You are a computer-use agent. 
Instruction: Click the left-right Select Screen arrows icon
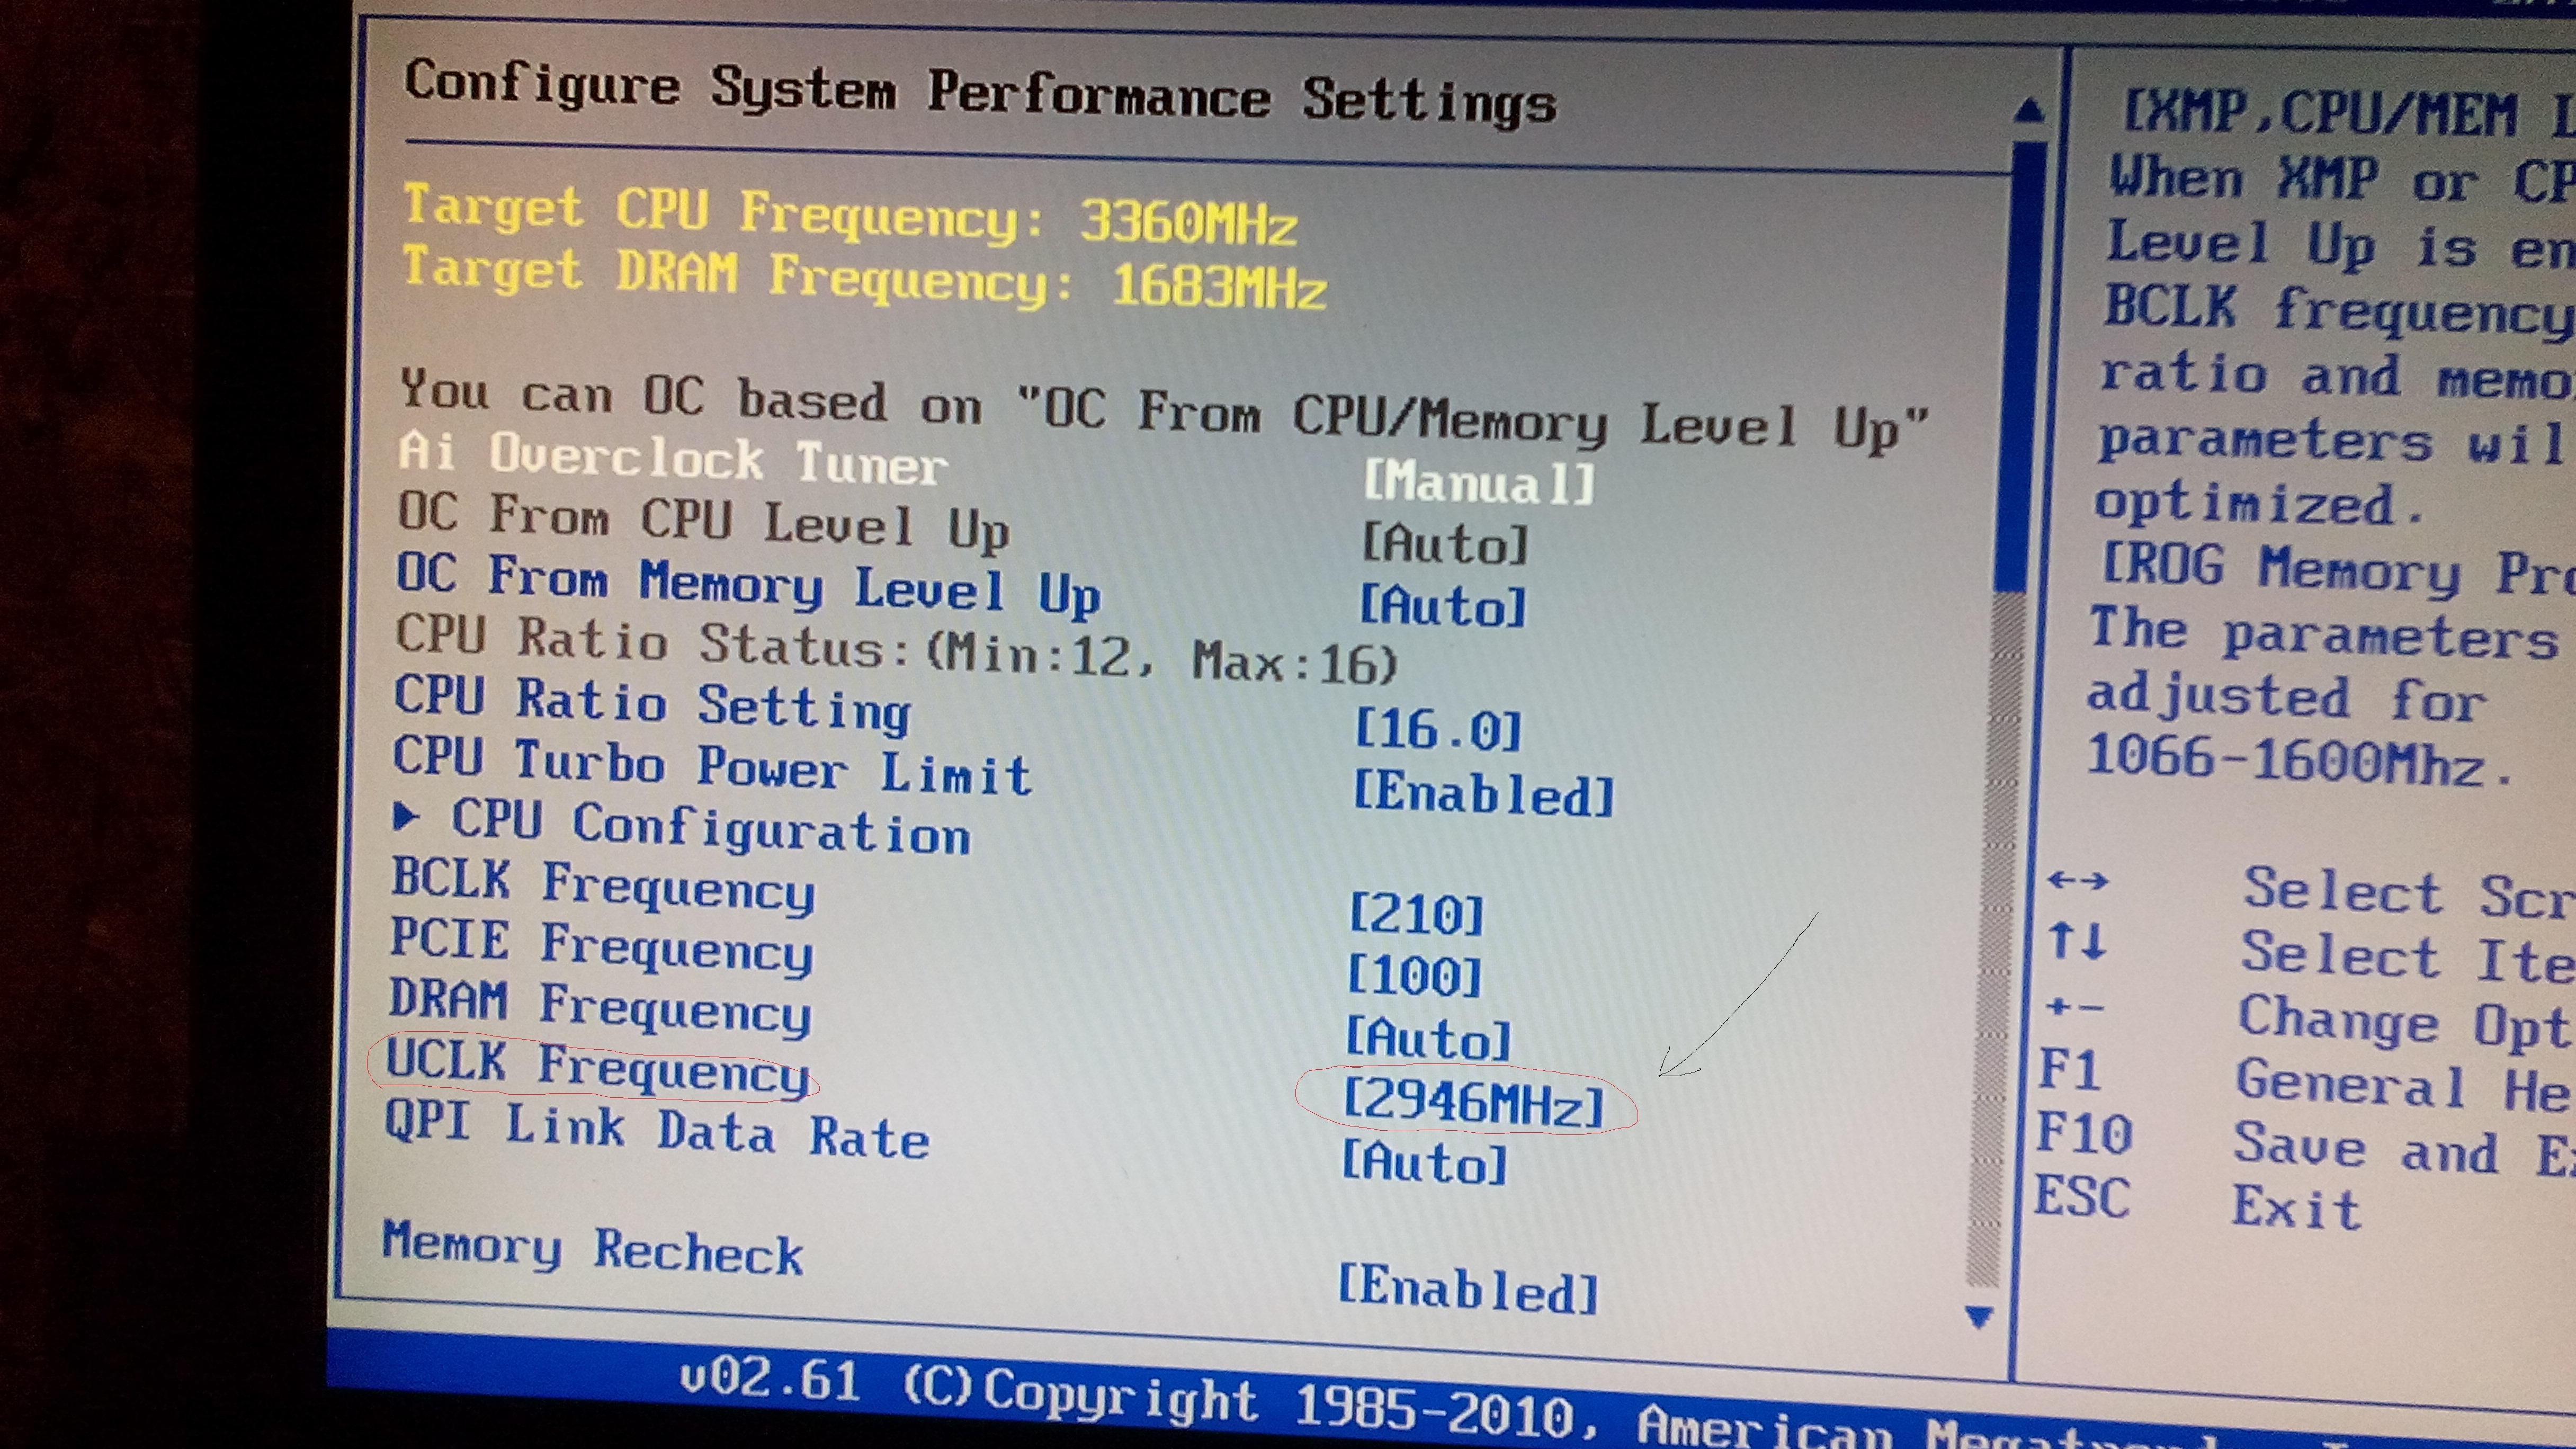pos(2077,881)
